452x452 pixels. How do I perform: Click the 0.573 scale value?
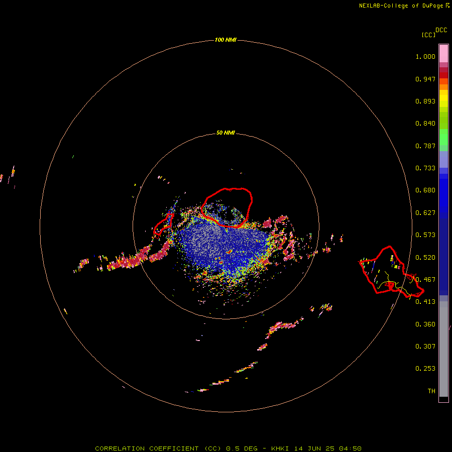[x=425, y=235]
